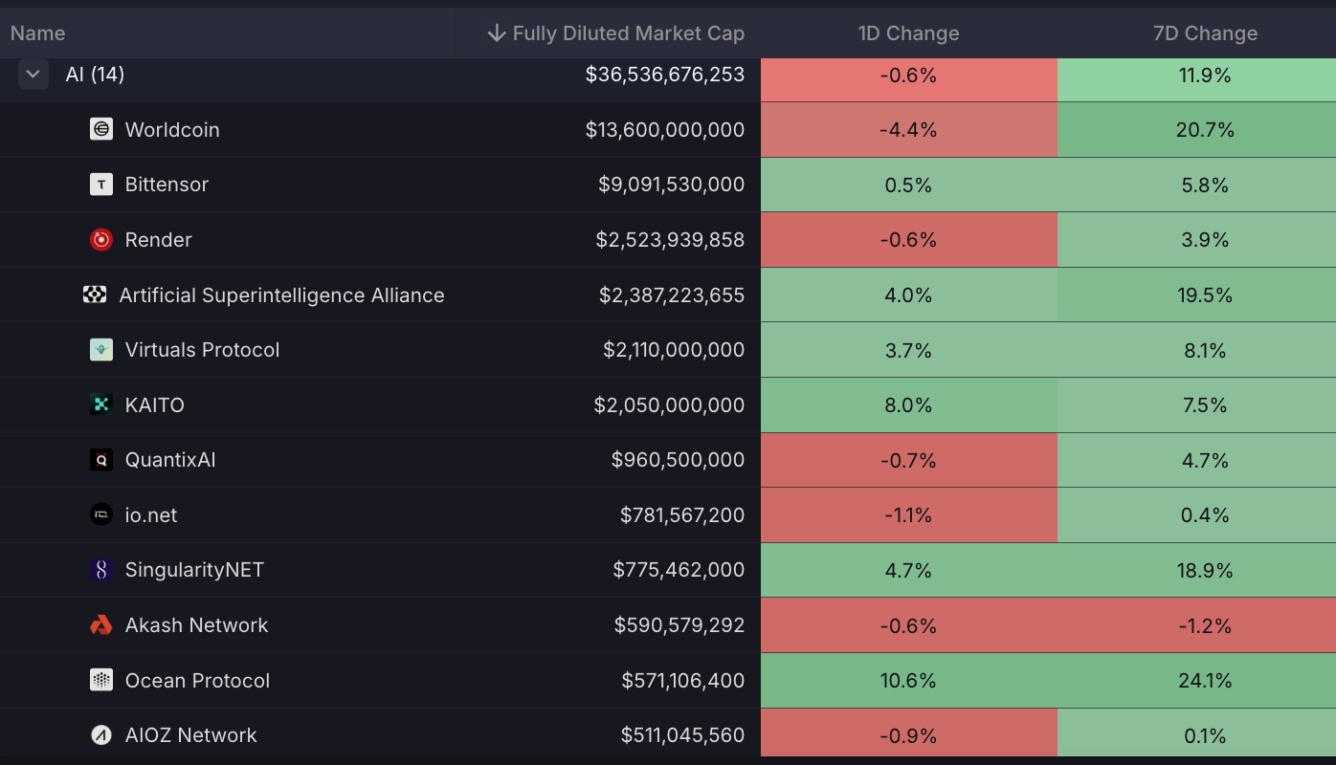Open the SingularityNET row name

click(x=194, y=570)
